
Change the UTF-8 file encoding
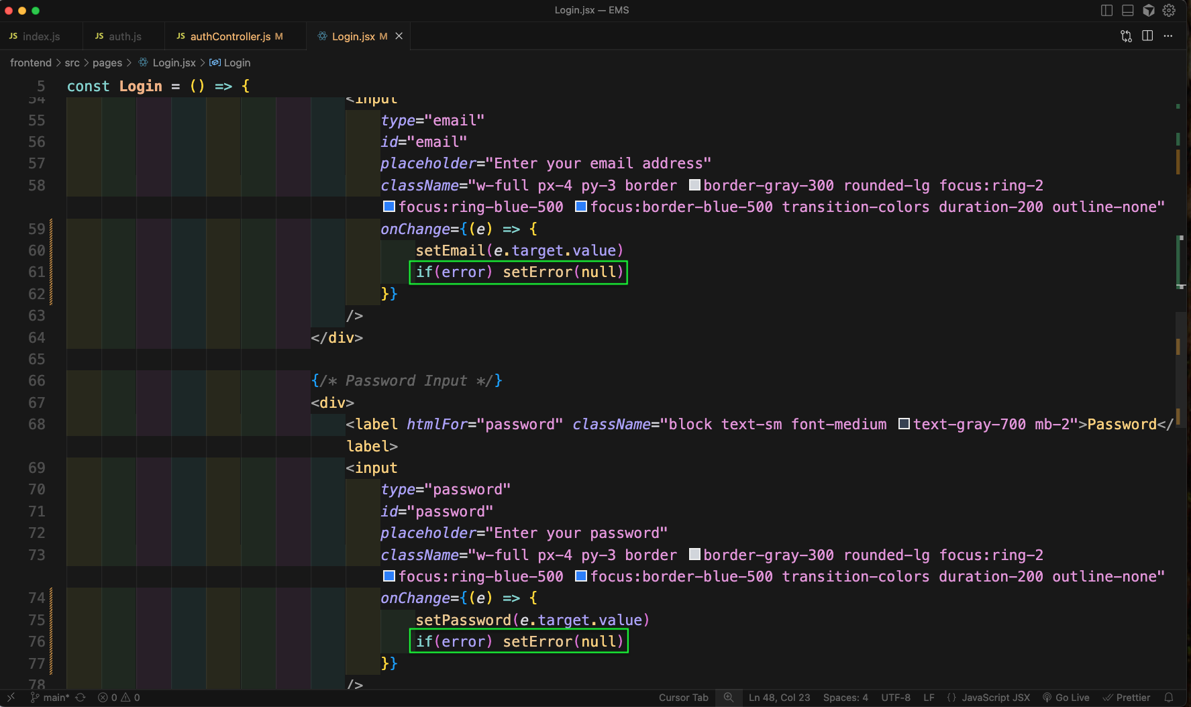pyautogui.click(x=896, y=698)
